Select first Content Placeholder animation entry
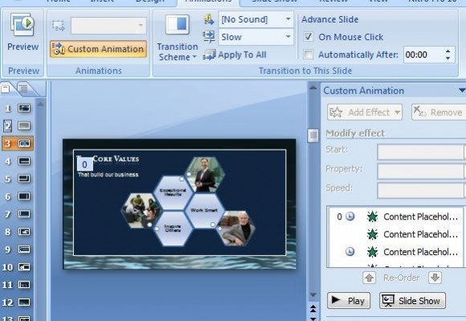 (395, 216)
